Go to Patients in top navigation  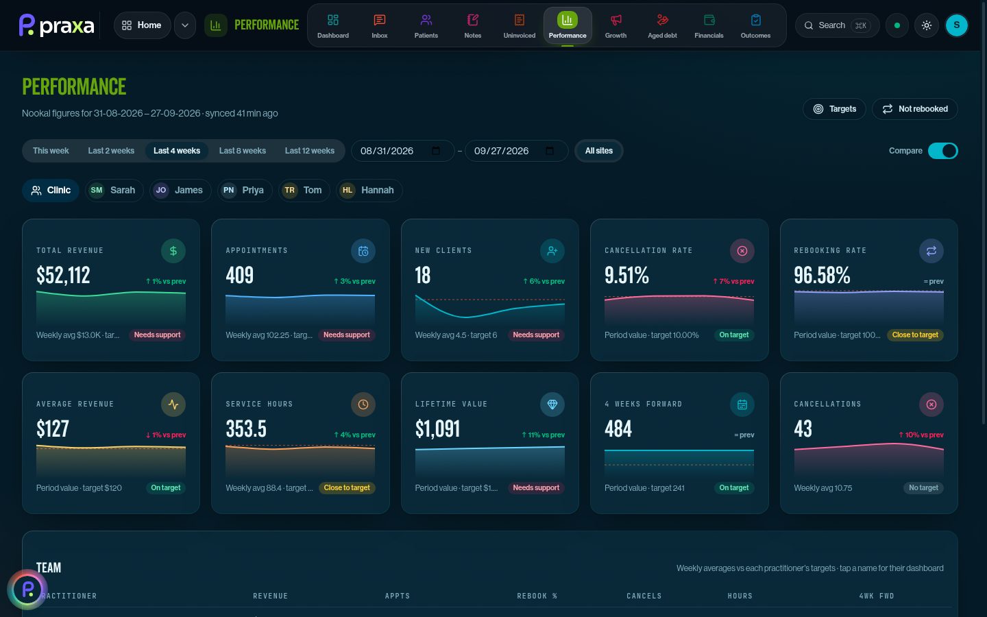pyautogui.click(x=426, y=25)
